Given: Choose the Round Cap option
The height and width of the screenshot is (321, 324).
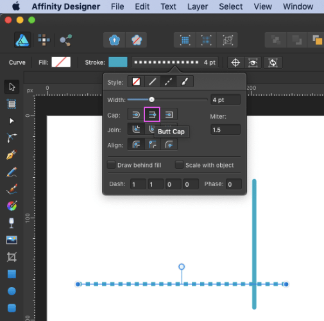Looking at the screenshot, I should coord(136,115).
